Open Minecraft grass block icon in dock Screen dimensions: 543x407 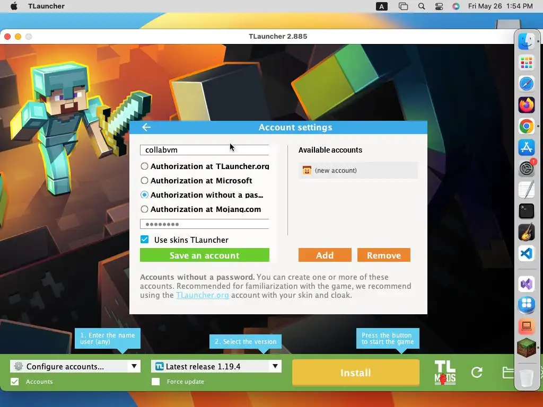[527, 348]
